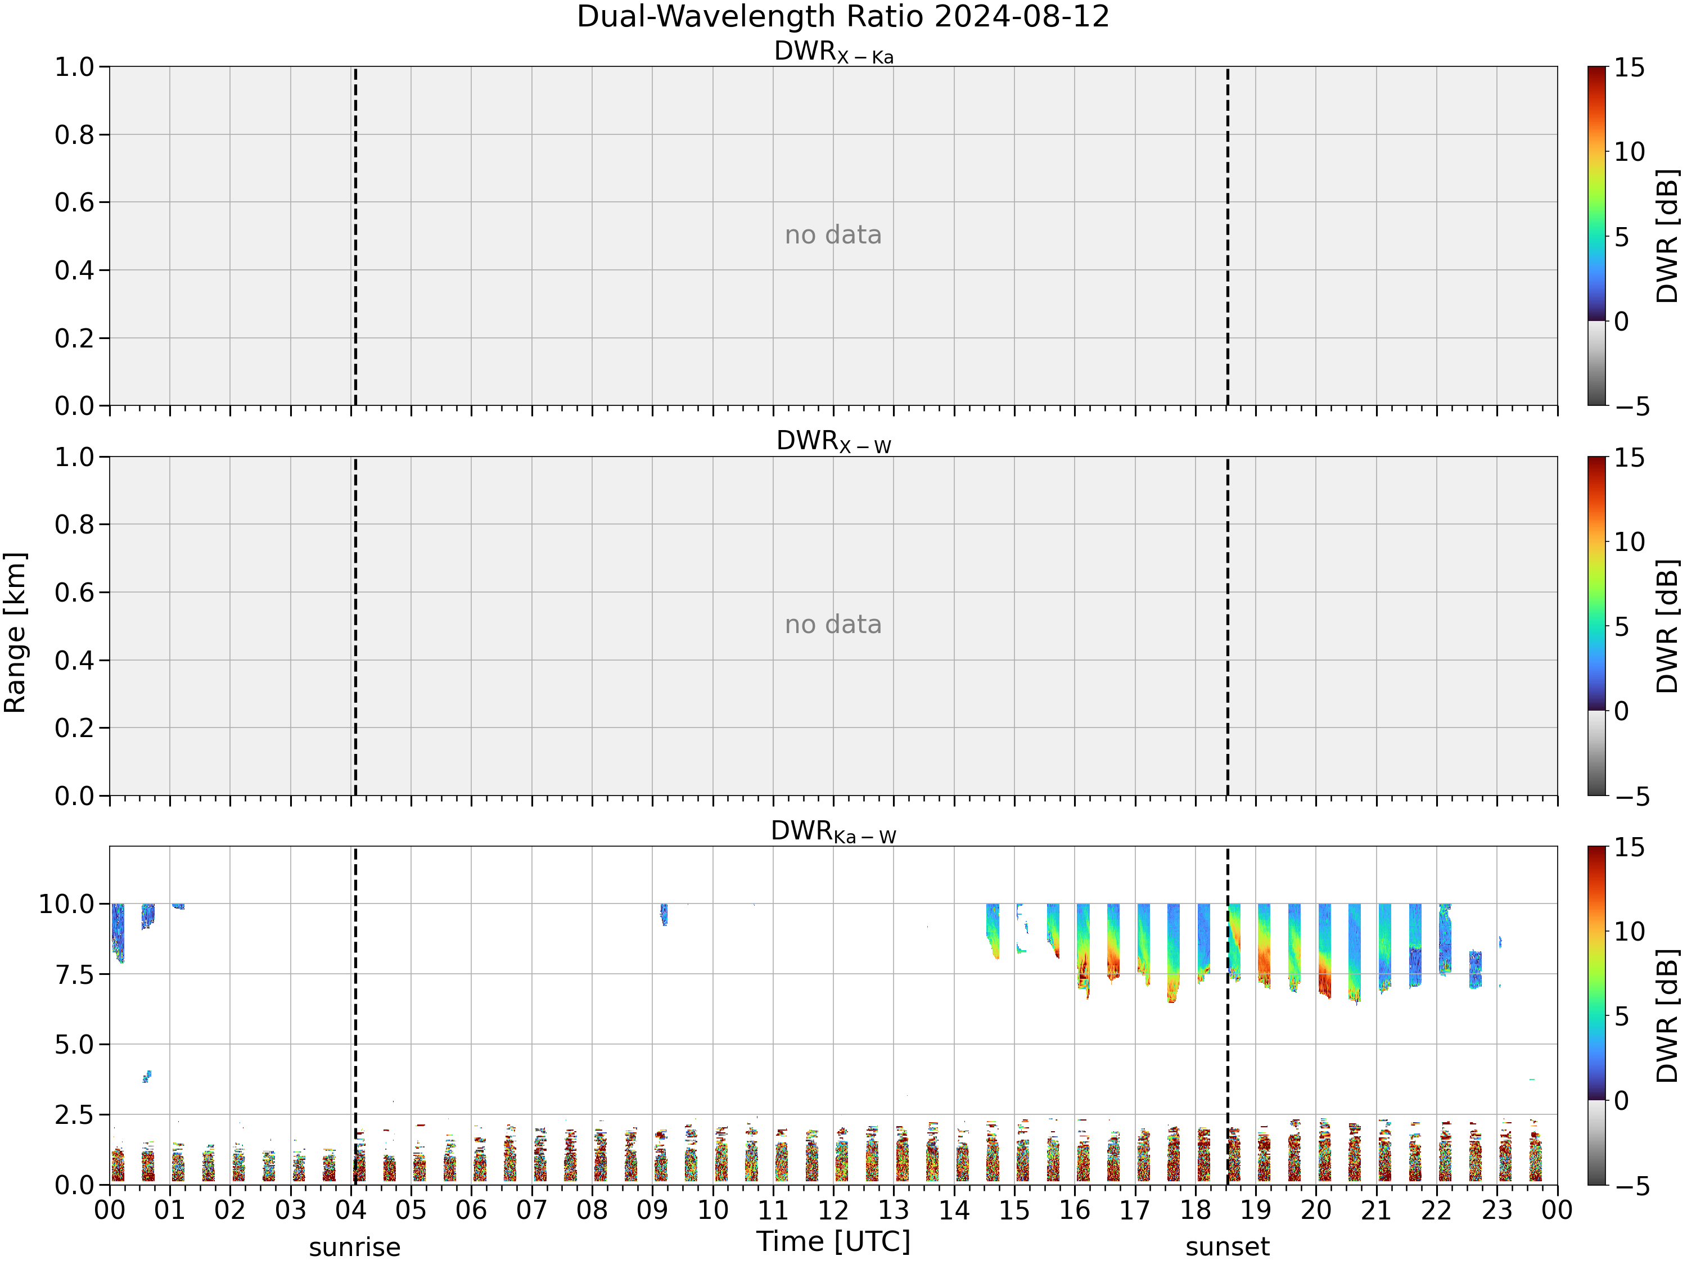Click the DWR X-W panel title
Image resolution: width=1687 pixels, height=1265 pixels.
[x=833, y=442]
